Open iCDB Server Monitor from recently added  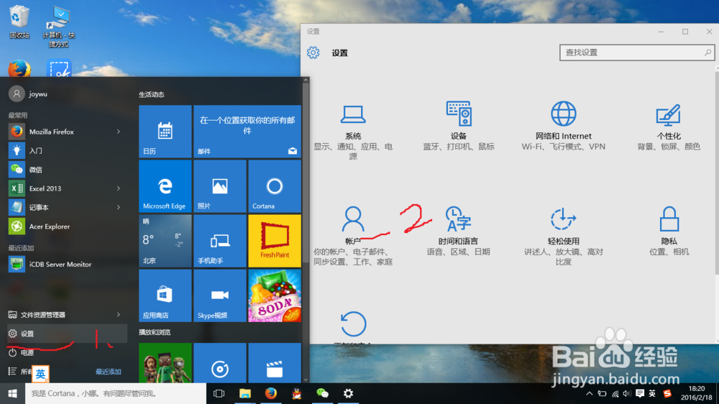(67, 264)
